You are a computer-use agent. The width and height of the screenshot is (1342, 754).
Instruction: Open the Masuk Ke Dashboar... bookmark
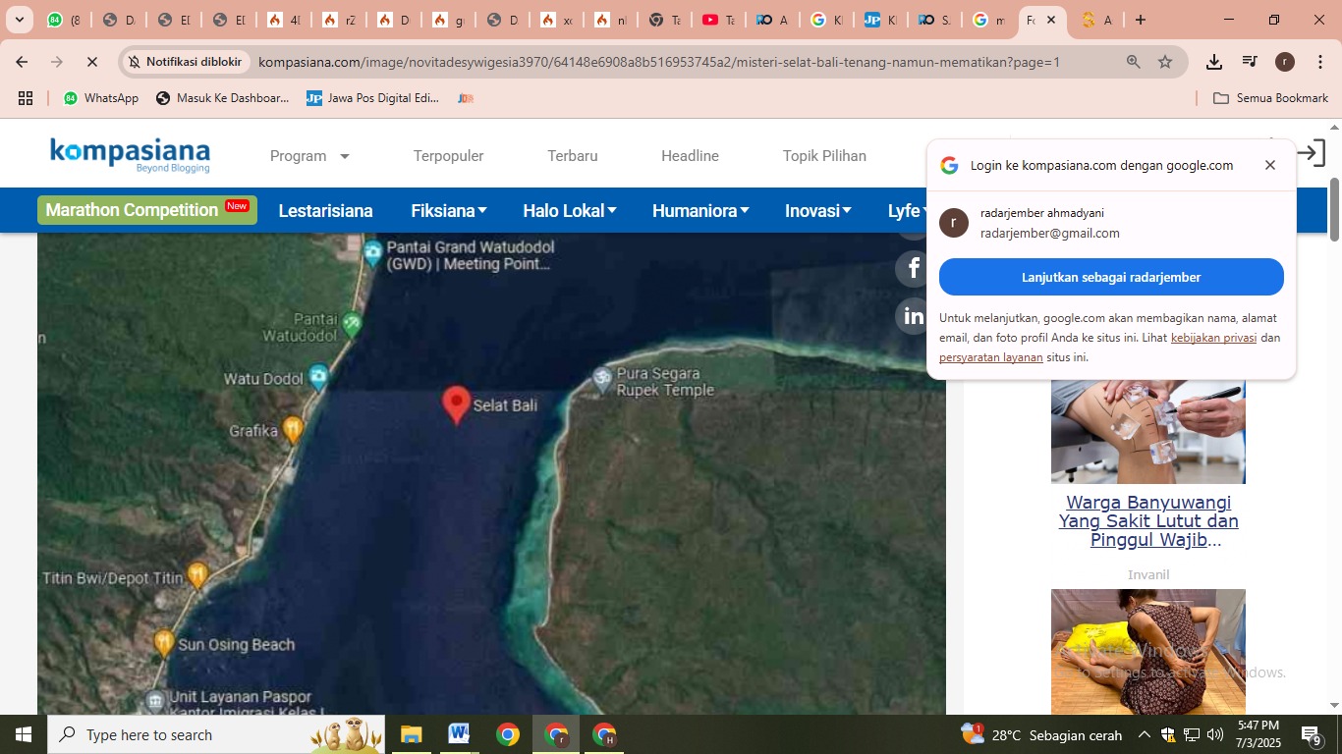[222, 98]
